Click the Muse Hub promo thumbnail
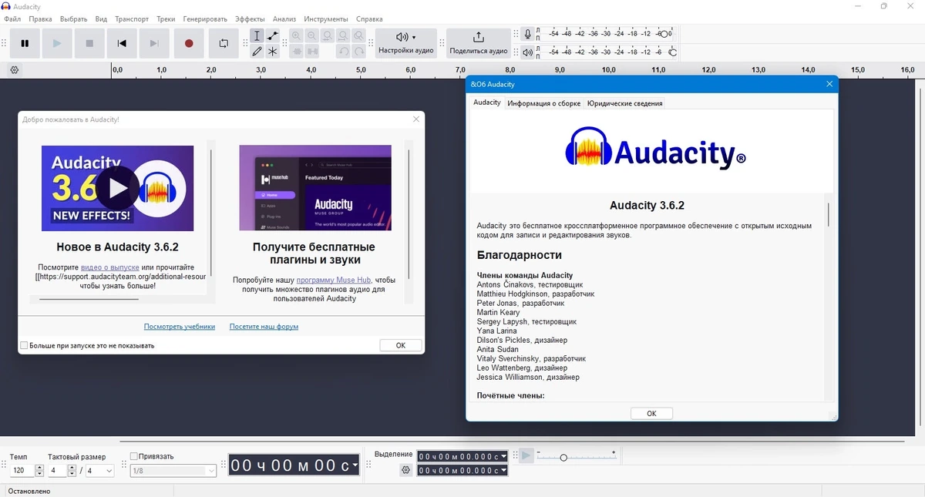Viewport: 925px width, 497px height. click(315, 188)
